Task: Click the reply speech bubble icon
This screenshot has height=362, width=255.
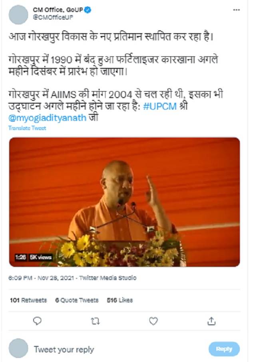Action: (x=38, y=321)
